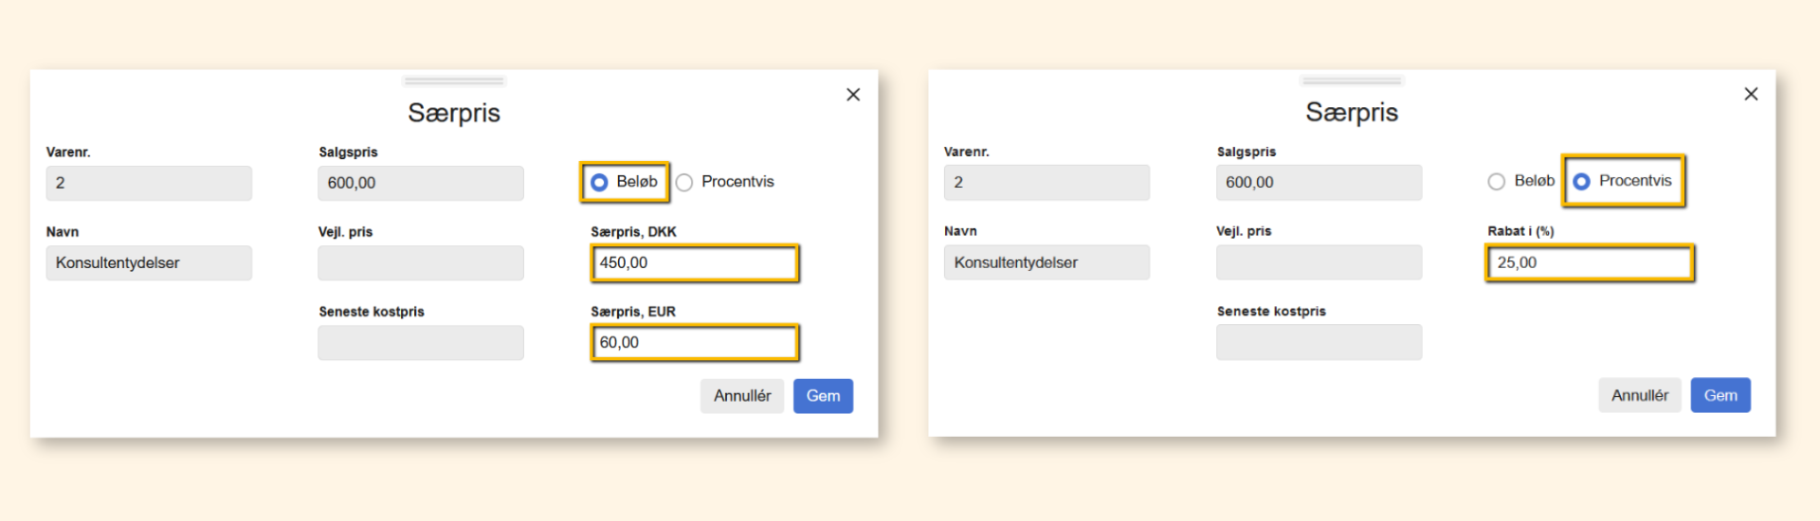Close the Særpris dialog showing Rabat i (%)
The height and width of the screenshot is (521, 1820).
[x=1751, y=94]
